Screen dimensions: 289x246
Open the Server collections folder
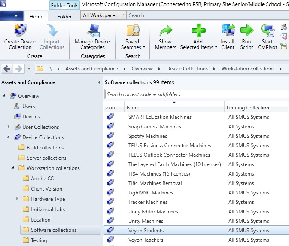pos(46,158)
